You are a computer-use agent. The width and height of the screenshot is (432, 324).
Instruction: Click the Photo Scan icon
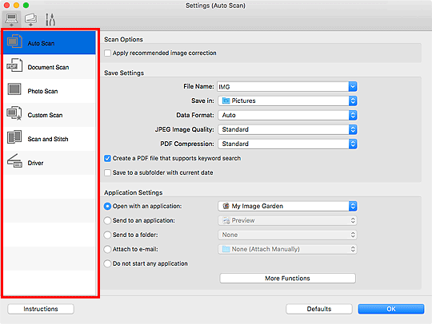pos(14,89)
